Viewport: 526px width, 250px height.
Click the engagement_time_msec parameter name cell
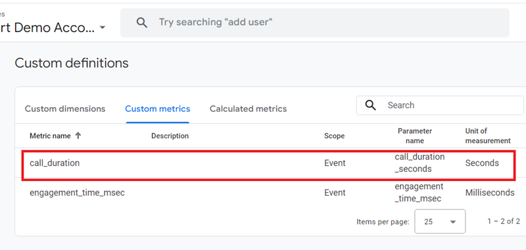419,193
